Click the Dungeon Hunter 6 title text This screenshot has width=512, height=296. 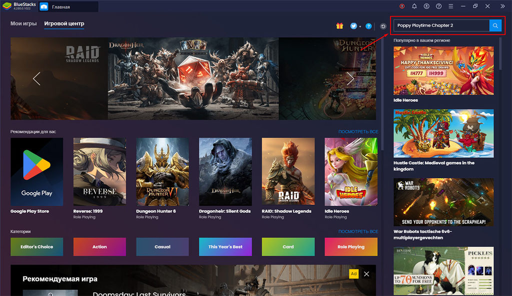[x=156, y=211]
